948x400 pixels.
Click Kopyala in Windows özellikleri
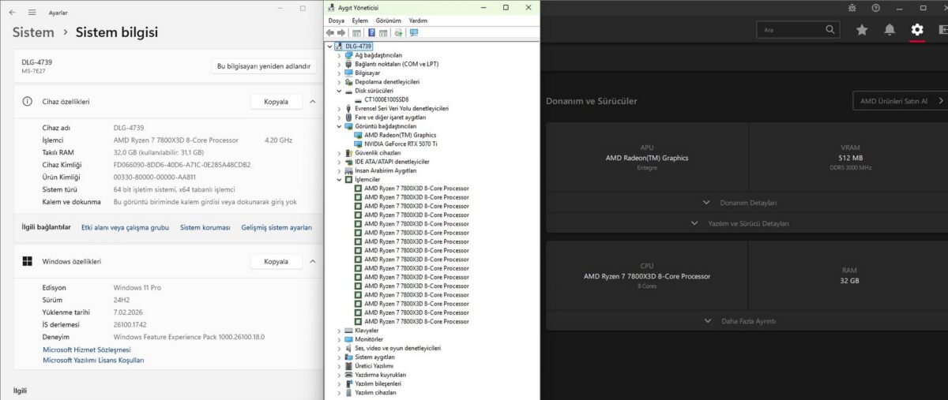coord(276,261)
